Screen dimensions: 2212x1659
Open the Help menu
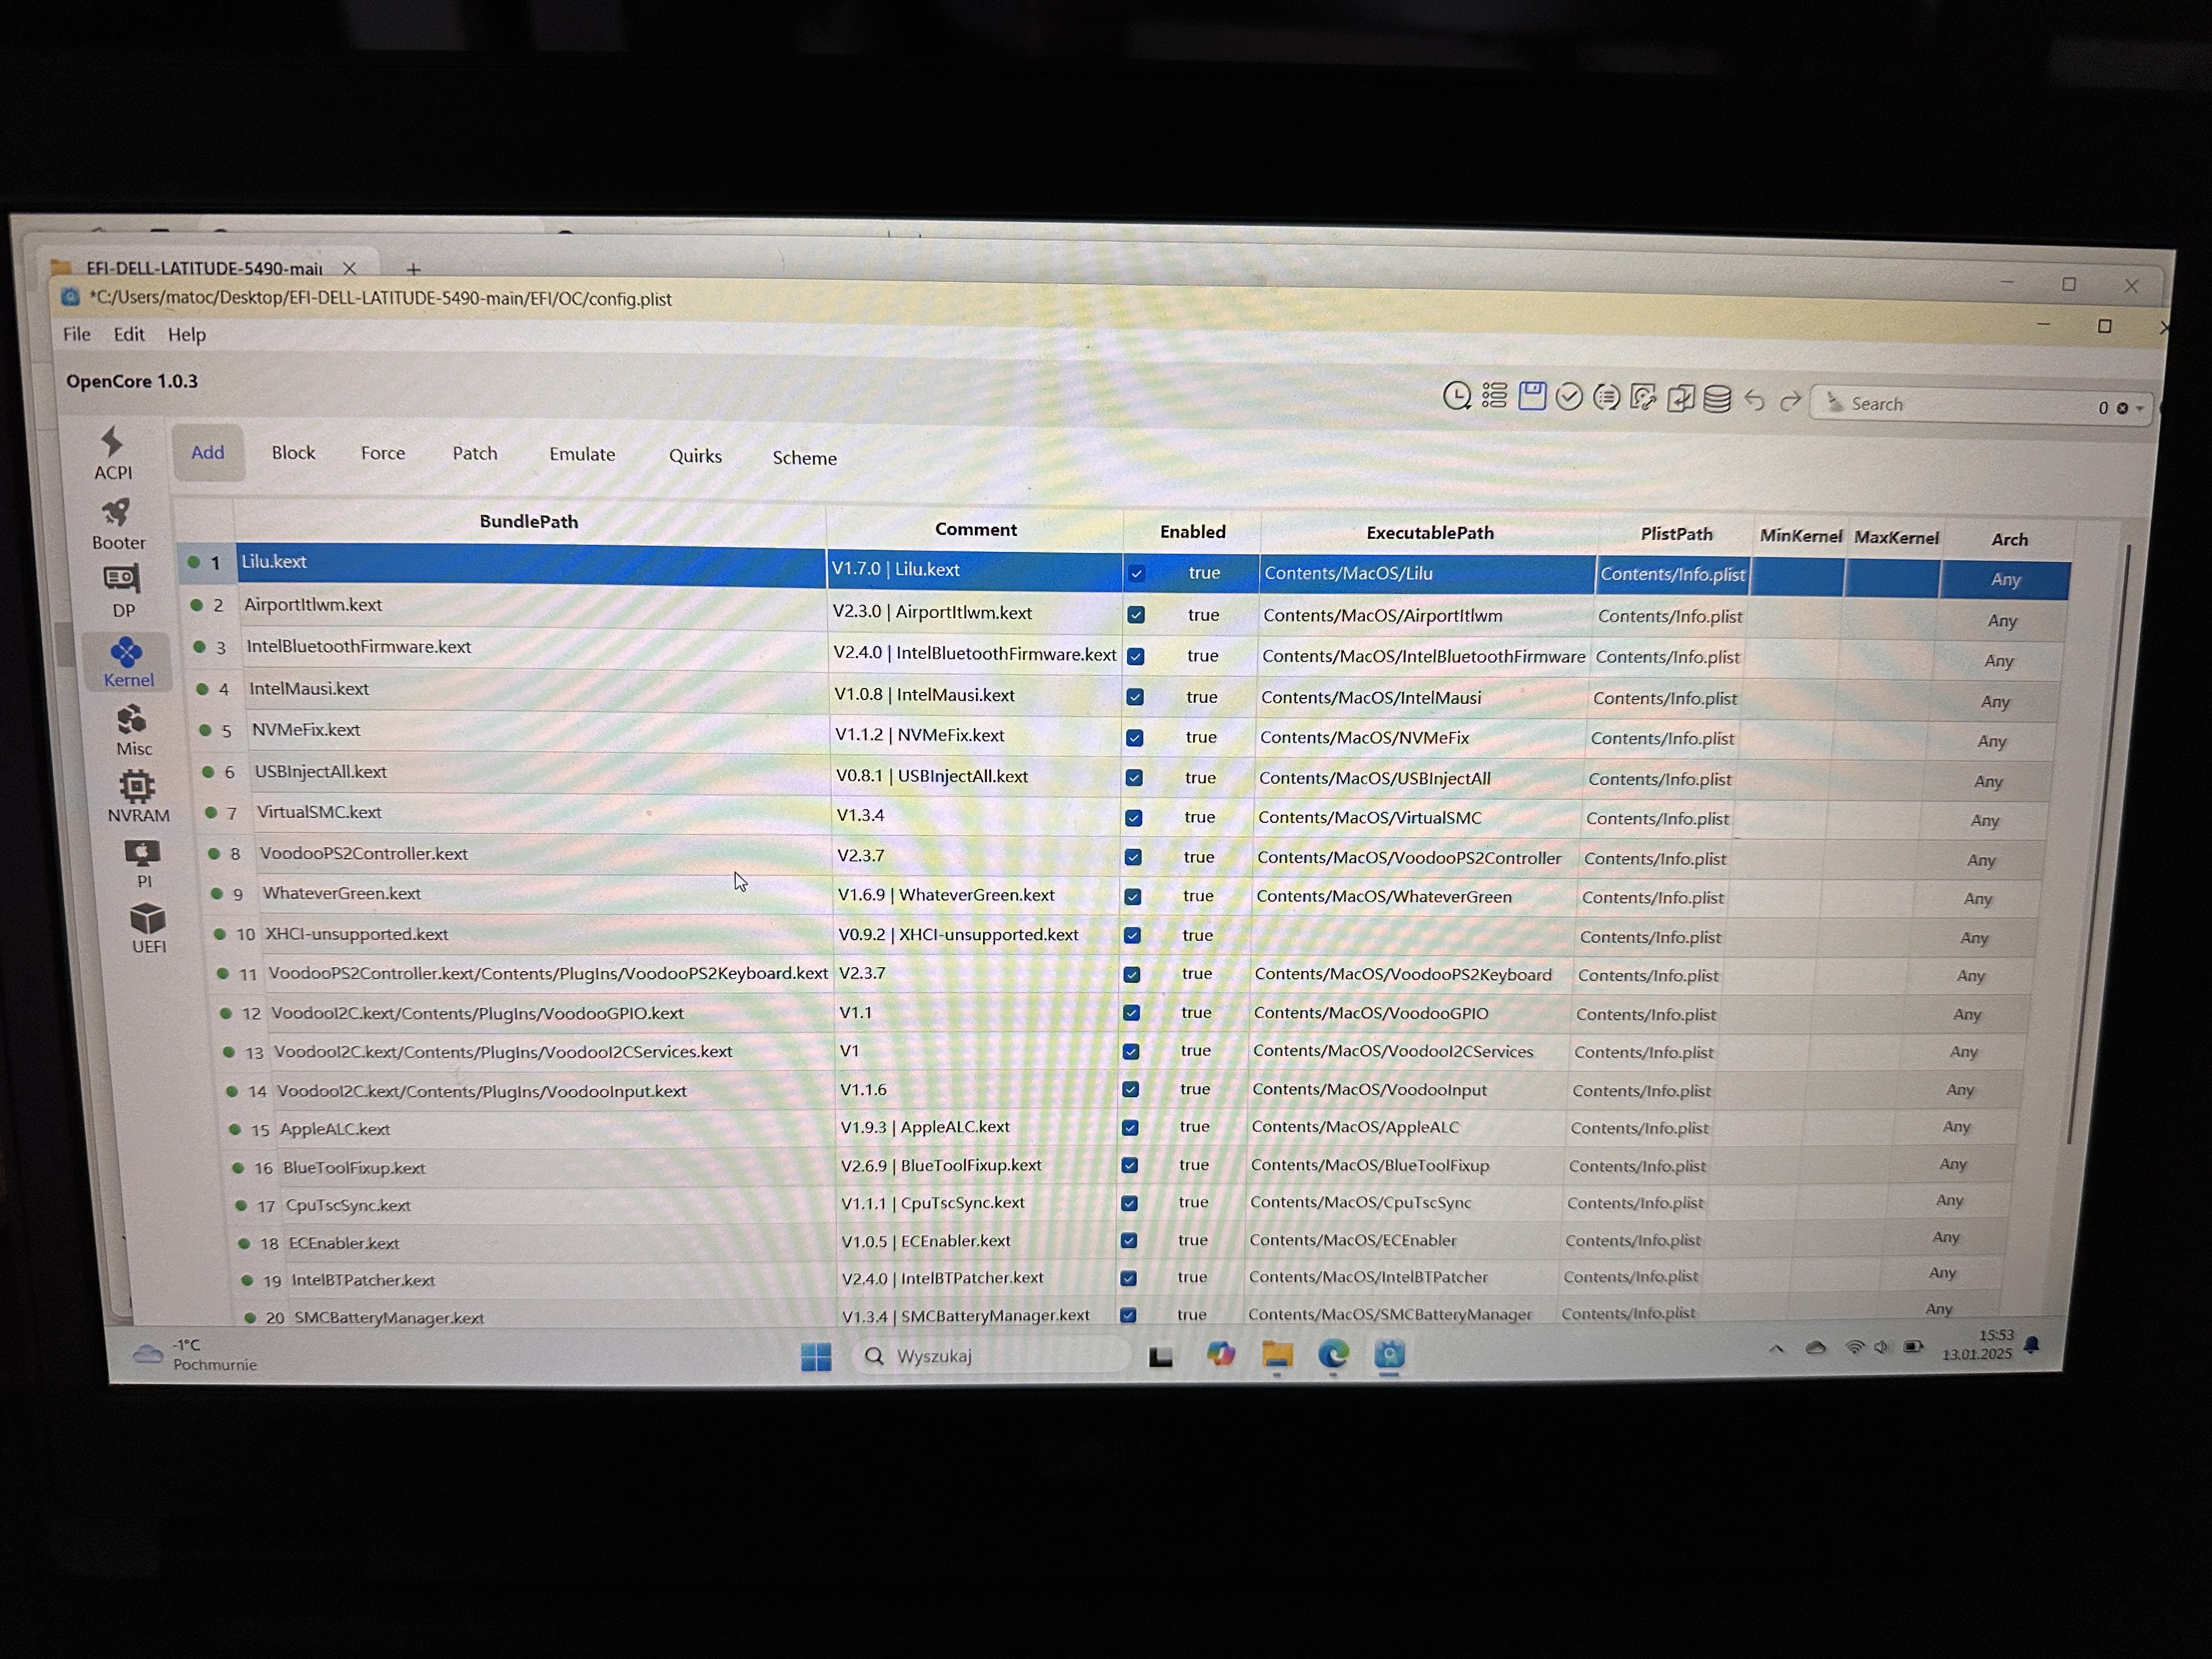pos(187,335)
